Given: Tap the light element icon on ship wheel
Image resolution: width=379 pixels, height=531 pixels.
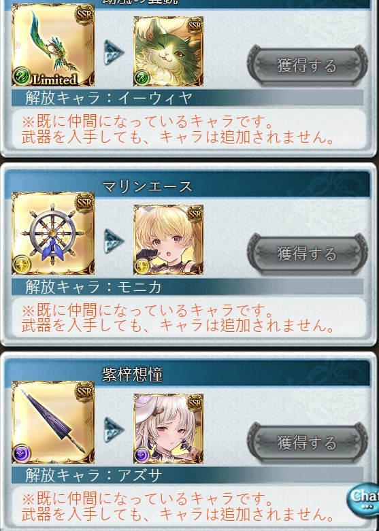Looking at the screenshot, I should pyautogui.click(x=22, y=264).
